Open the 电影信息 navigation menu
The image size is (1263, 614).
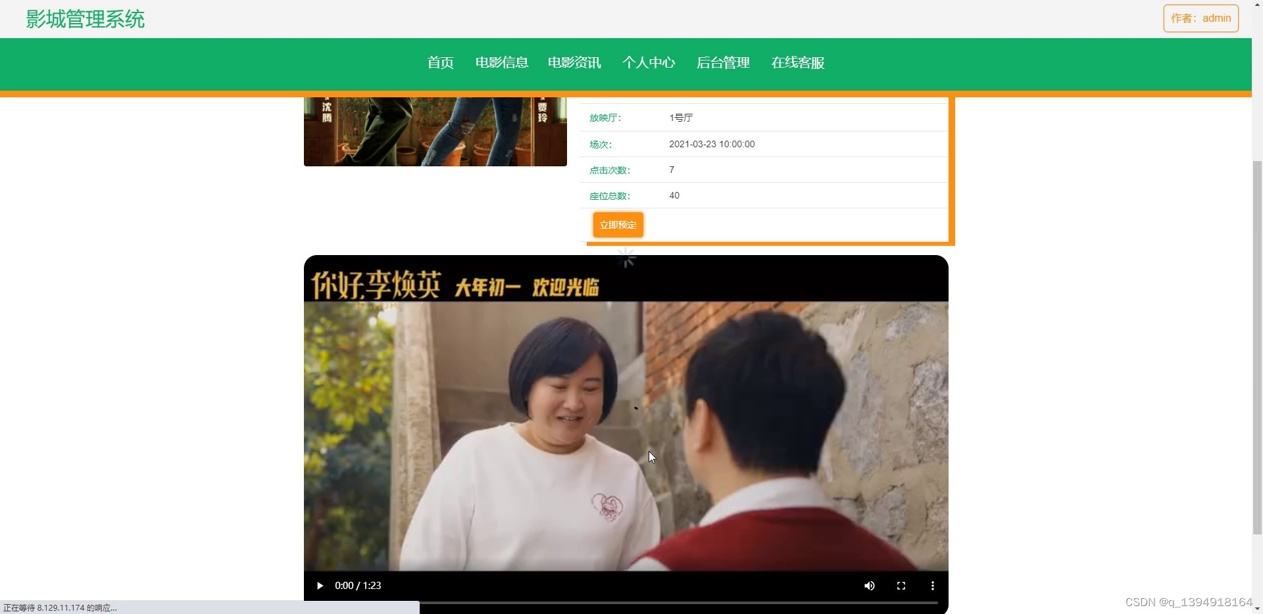click(501, 62)
